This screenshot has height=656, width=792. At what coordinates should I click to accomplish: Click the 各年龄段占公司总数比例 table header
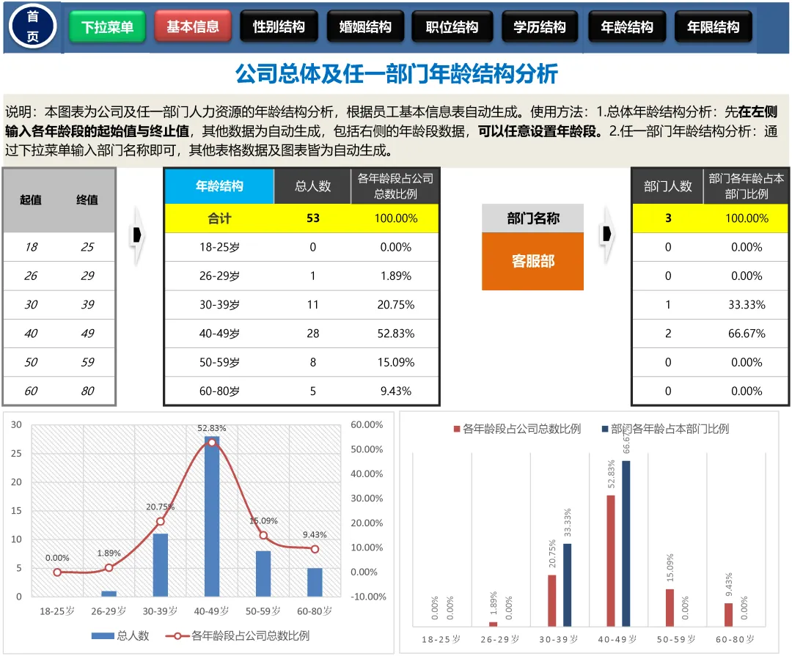(x=395, y=186)
